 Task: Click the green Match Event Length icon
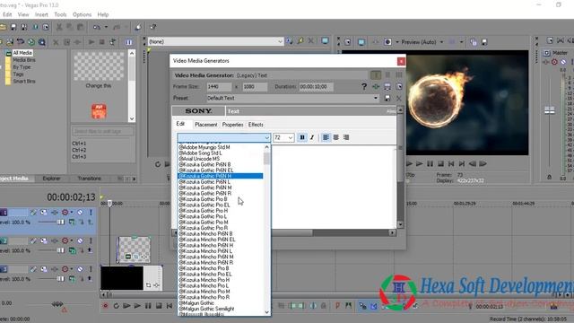tap(376, 86)
